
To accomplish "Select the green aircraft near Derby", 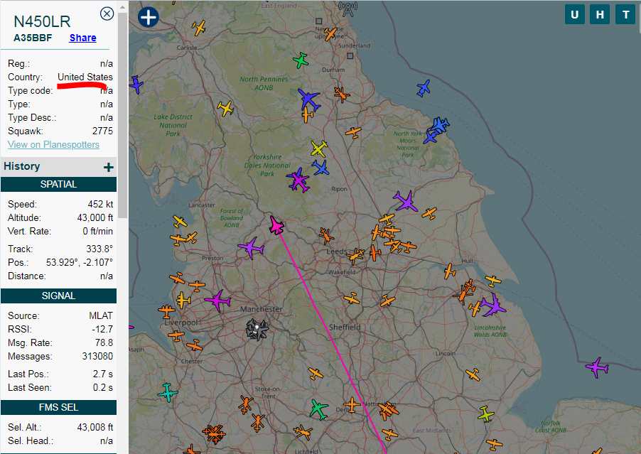I will [x=319, y=409].
